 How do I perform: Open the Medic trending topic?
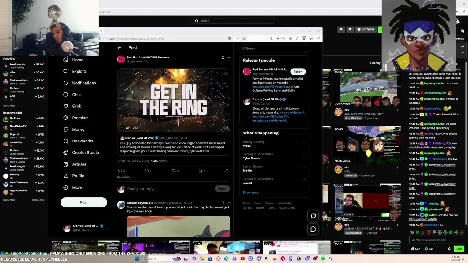(248, 171)
